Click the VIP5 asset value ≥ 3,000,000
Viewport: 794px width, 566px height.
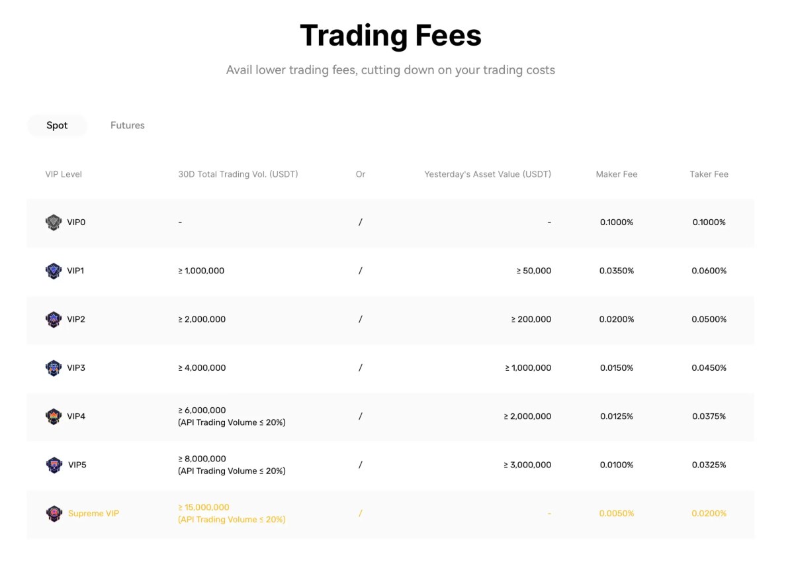pos(527,465)
